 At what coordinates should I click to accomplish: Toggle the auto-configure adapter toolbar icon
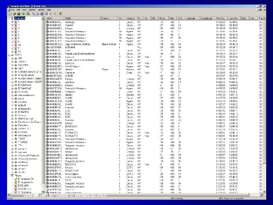click(x=28, y=14)
